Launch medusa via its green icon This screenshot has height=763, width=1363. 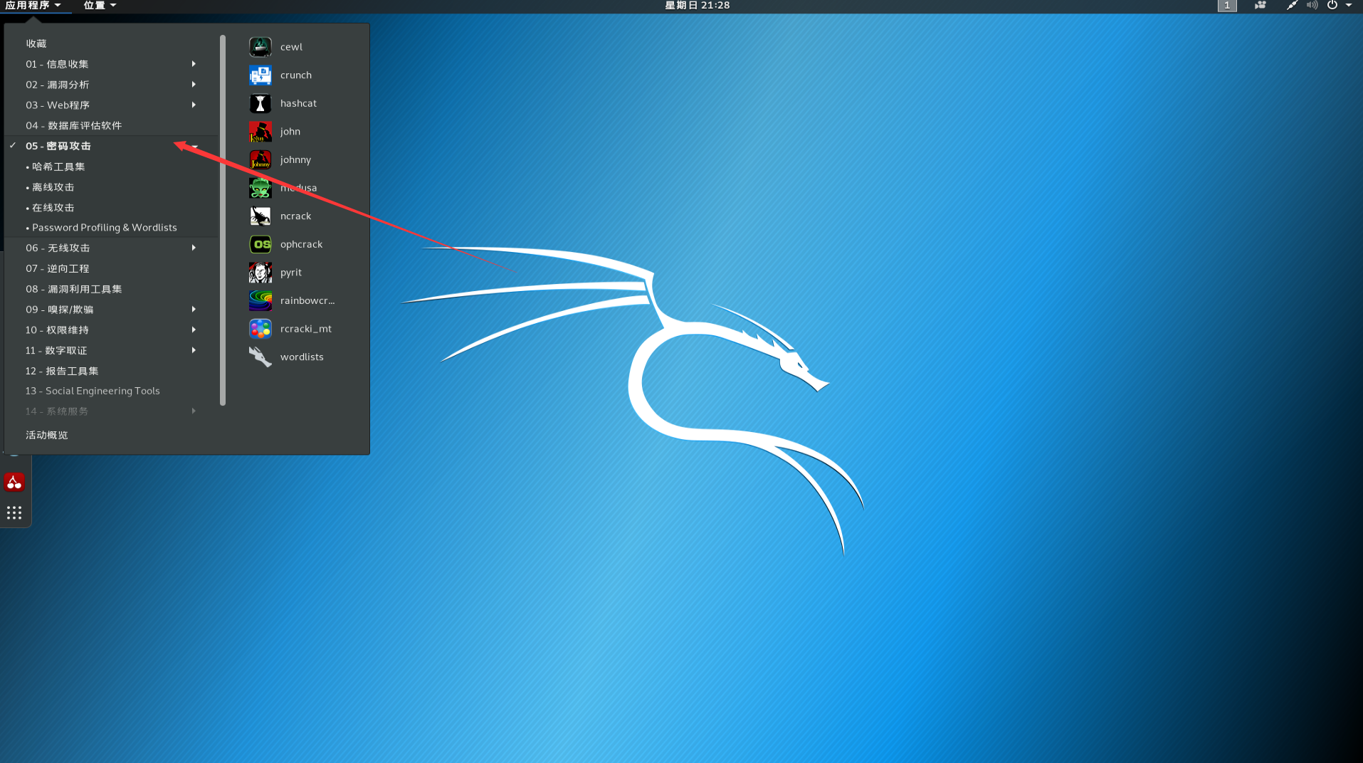pyautogui.click(x=260, y=188)
